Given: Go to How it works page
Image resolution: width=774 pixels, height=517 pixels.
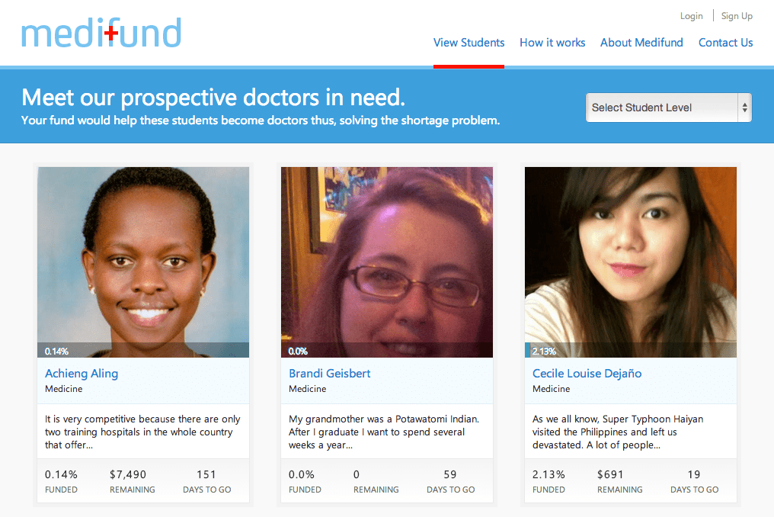Looking at the screenshot, I should (552, 43).
